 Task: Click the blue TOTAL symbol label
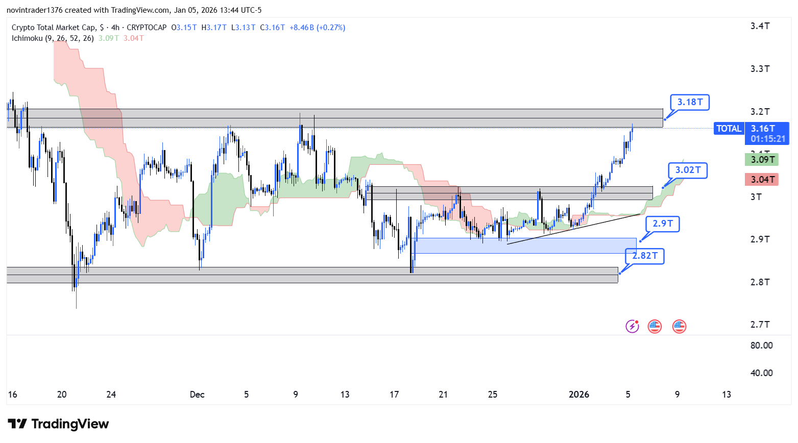coord(729,129)
